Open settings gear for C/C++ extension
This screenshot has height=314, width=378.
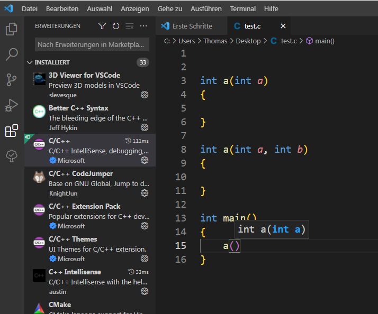[145, 160]
